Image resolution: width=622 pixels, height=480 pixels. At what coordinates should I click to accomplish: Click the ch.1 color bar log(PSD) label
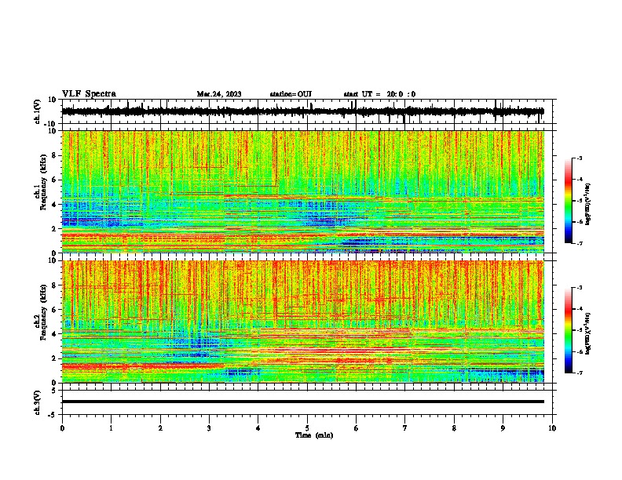coord(587,204)
